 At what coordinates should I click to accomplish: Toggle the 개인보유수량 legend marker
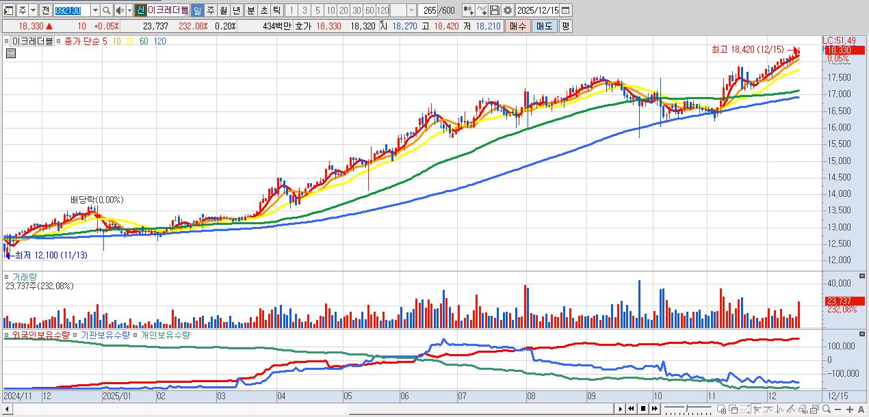coord(135,336)
